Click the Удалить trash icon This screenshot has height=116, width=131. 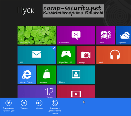[24, 103]
